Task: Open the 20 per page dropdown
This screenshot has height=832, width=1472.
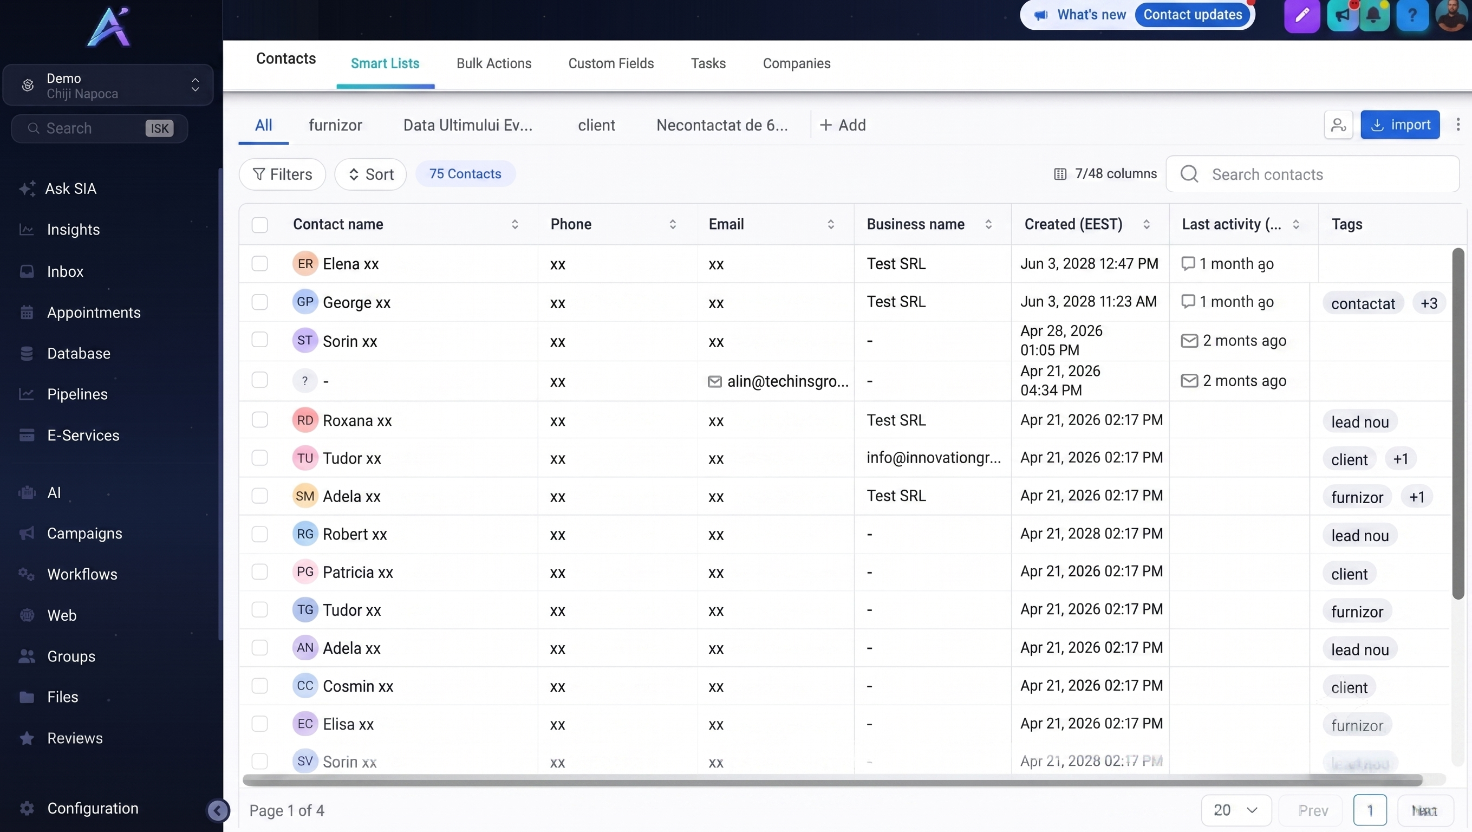Action: 1236,810
